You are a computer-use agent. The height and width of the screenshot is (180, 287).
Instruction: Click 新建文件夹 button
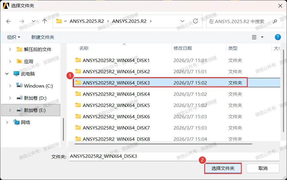pyautogui.click(x=43, y=37)
